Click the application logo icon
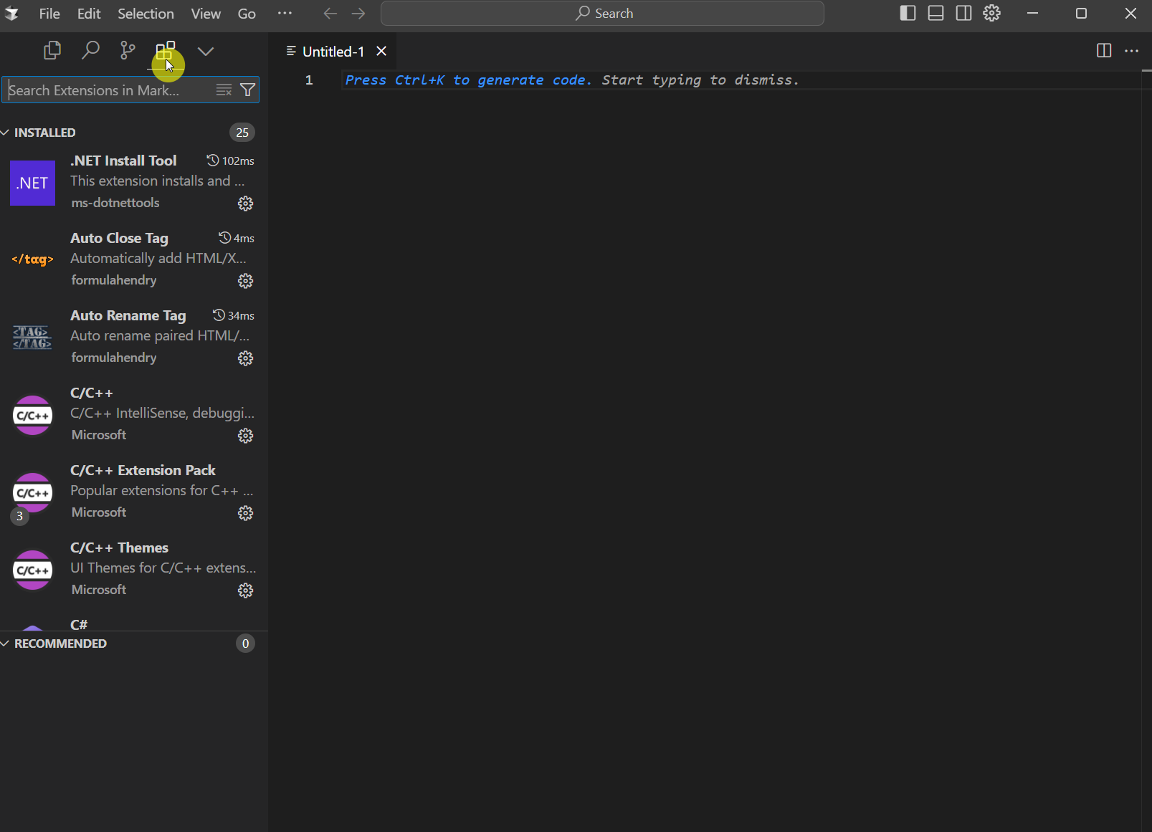Image resolution: width=1152 pixels, height=832 pixels. [x=12, y=14]
